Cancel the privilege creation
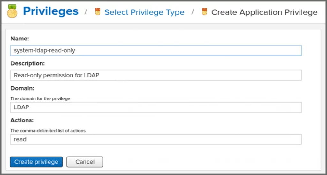The width and height of the screenshot is (327, 175). [85, 162]
